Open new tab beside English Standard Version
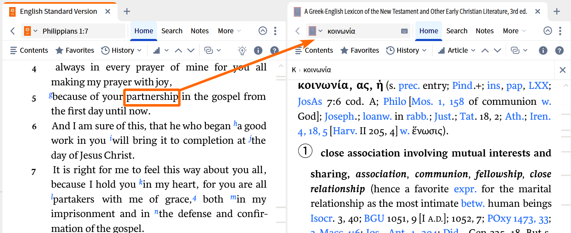Image resolution: width=571 pixels, height=233 pixels. pos(127,12)
